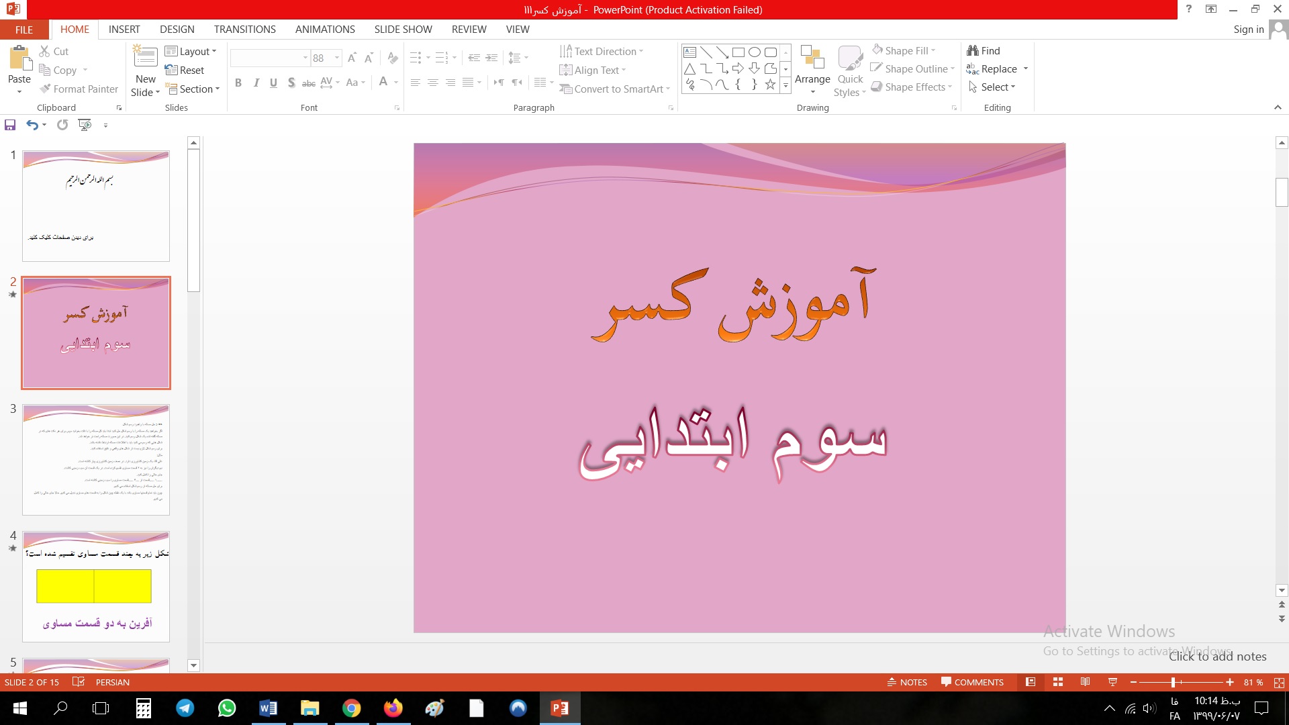The width and height of the screenshot is (1289, 725).
Task: Click the Sign in link
Action: click(x=1248, y=30)
